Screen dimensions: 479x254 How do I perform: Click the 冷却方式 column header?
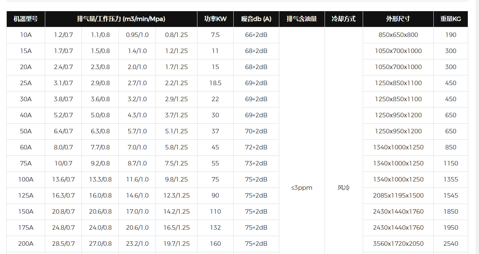click(x=344, y=19)
